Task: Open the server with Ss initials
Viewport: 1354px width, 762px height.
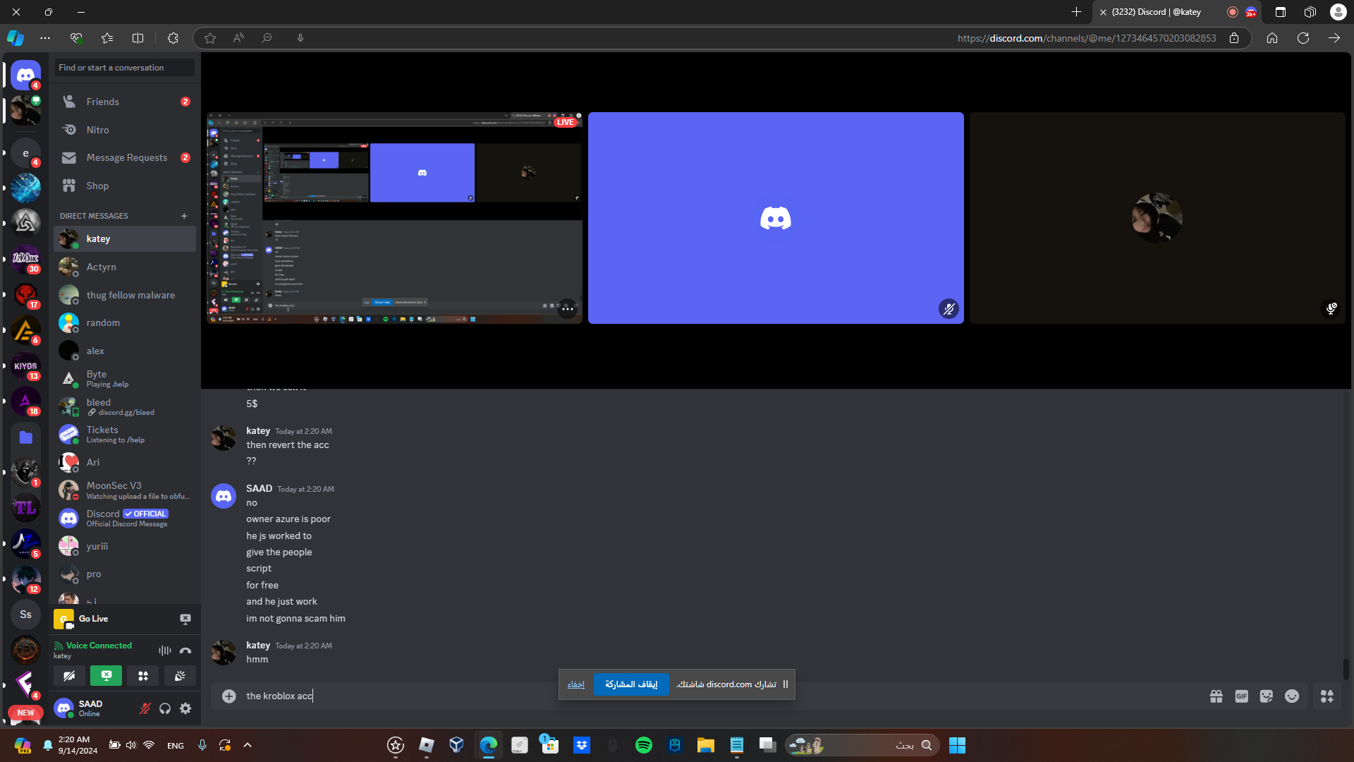Action: [x=26, y=615]
